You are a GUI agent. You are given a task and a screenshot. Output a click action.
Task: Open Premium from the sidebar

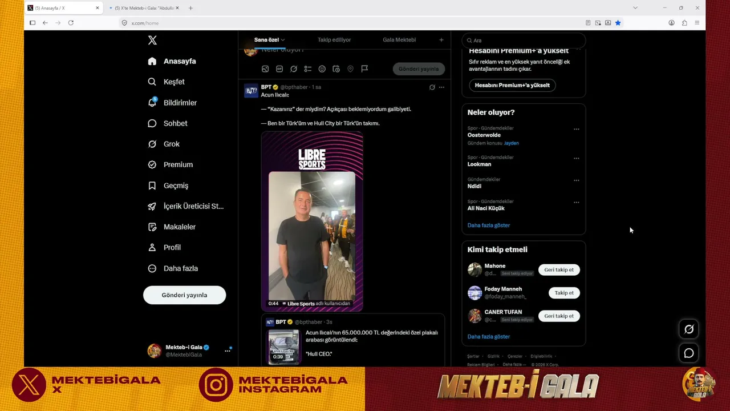[x=170, y=164]
